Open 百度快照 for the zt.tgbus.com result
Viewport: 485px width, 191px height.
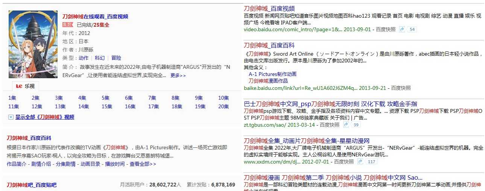(x=329, y=125)
